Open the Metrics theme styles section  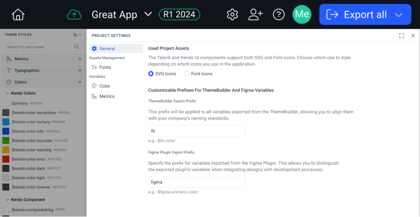[43, 59]
